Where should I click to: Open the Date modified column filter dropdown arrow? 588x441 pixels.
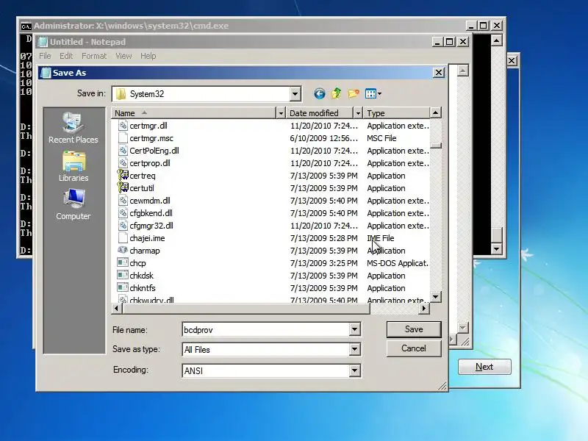pos(358,113)
